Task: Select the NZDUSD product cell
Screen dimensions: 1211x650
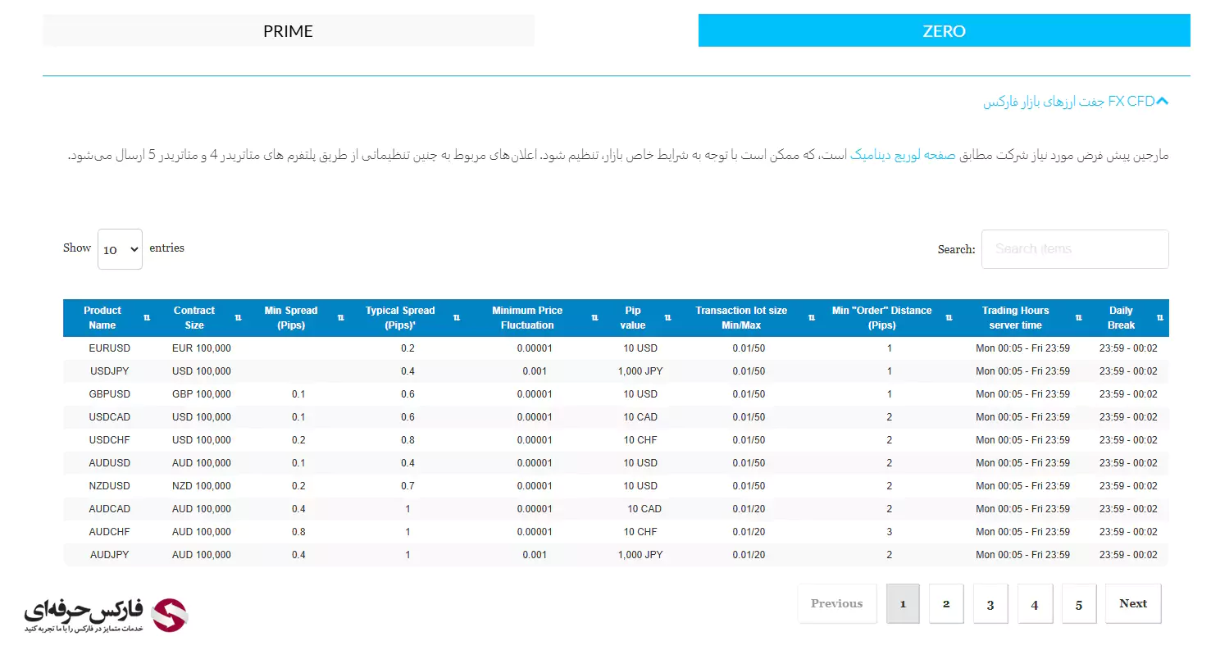Action: coord(110,486)
